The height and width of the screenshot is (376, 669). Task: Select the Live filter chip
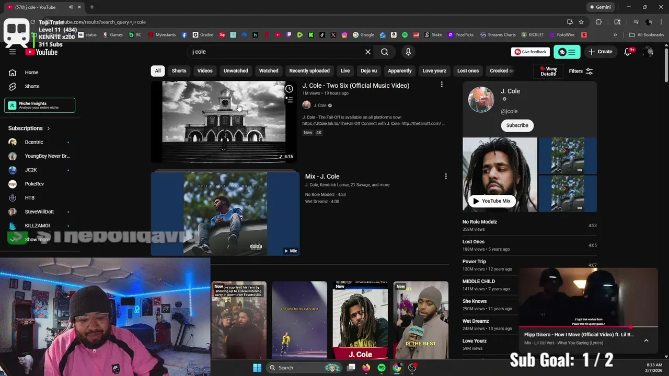click(x=345, y=70)
